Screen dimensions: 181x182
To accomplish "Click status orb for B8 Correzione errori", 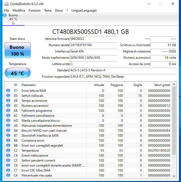I will 8,141.
